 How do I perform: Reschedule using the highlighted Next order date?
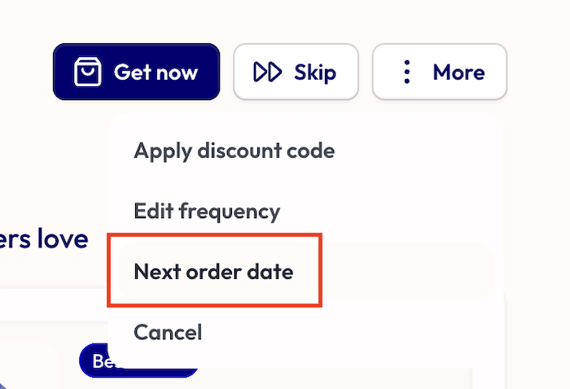point(213,271)
